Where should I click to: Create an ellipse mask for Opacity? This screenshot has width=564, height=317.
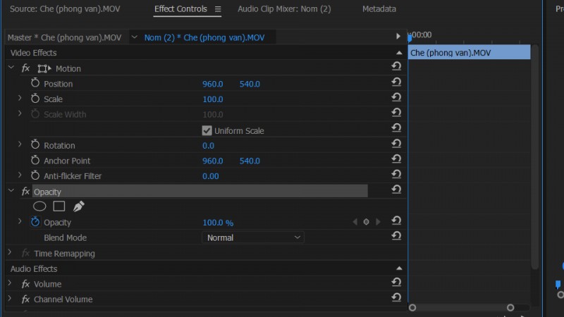[39, 206]
